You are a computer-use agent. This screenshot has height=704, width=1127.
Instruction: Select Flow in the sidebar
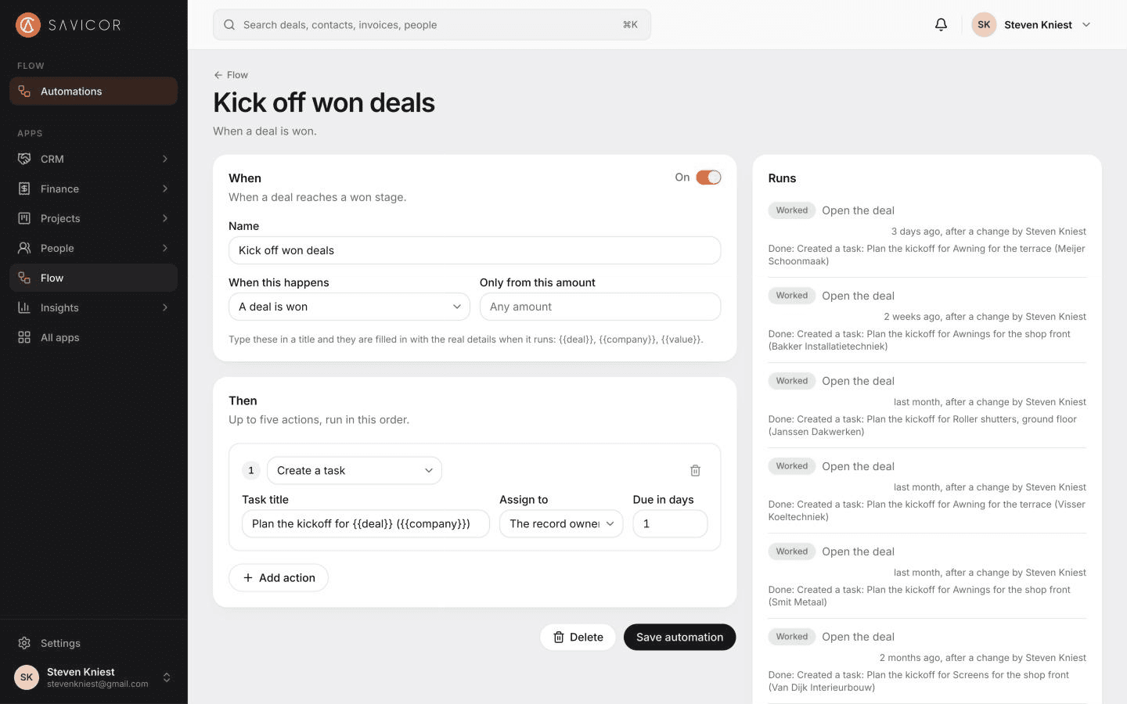pyautogui.click(x=93, y=278)
